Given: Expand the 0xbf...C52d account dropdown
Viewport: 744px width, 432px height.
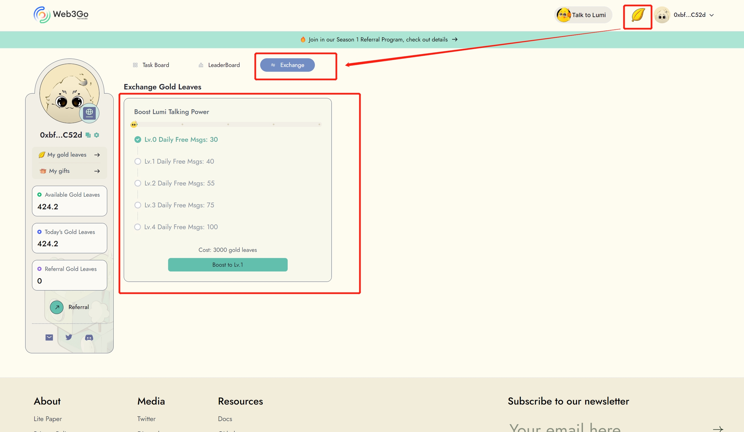Looking at the screenshot, I should (693, 15).
